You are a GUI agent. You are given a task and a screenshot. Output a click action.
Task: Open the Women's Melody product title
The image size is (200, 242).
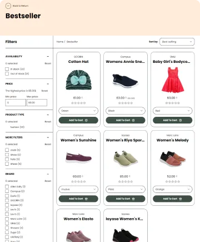[173, 140]
